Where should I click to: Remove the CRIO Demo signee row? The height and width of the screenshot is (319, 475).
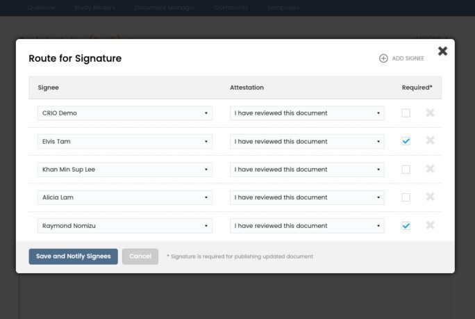point(430,113)
